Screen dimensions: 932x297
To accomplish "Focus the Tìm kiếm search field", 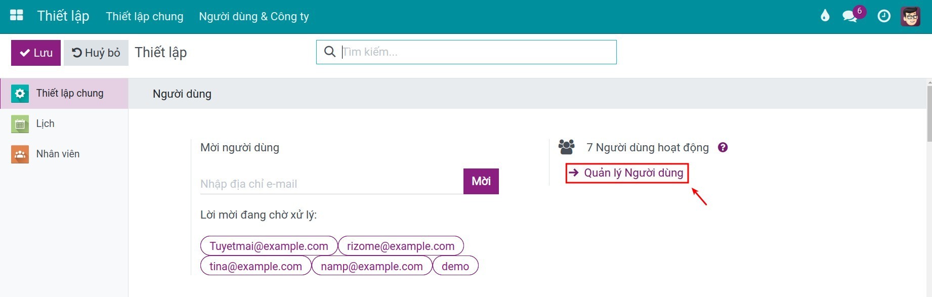I will tap(467, 52).
